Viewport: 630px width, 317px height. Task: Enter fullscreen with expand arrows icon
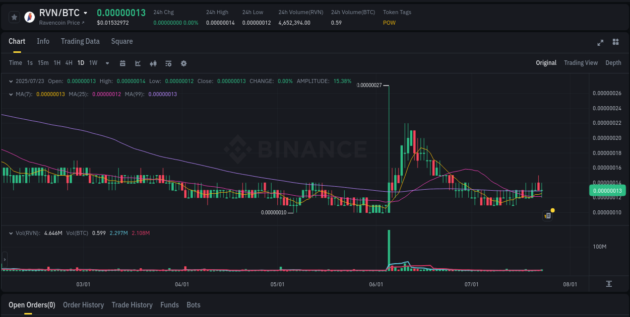coord(600,43)
